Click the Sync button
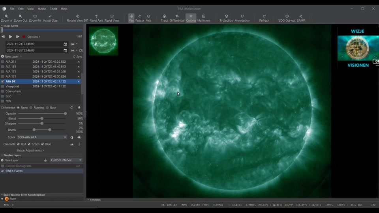The height and width of the screenshot is (213, 379). point(78,57)
